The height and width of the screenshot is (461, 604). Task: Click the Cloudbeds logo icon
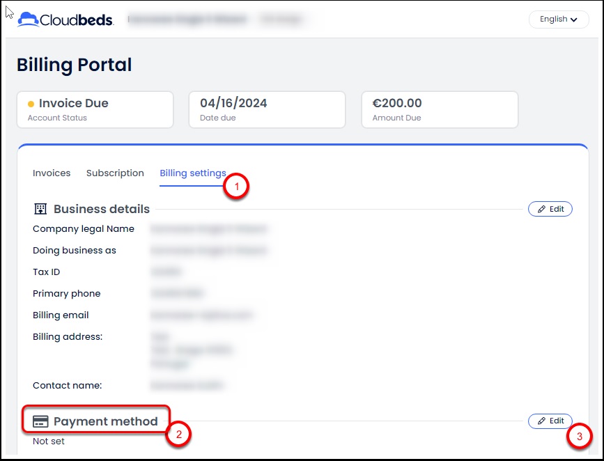[x=29, y=19]
